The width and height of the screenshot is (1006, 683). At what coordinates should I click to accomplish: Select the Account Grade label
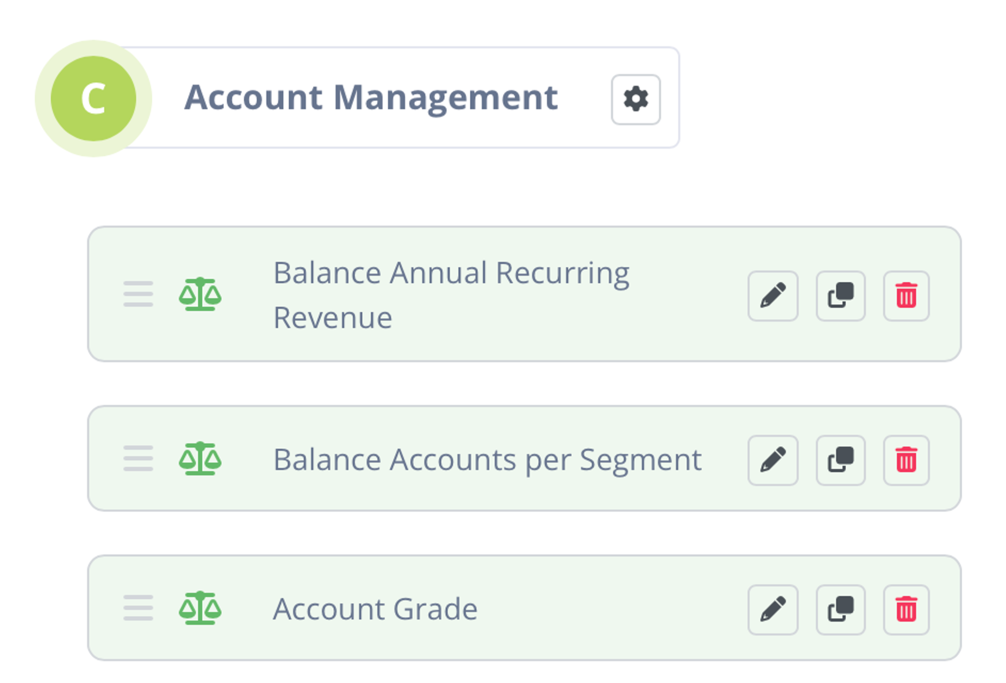pos(375,609)
